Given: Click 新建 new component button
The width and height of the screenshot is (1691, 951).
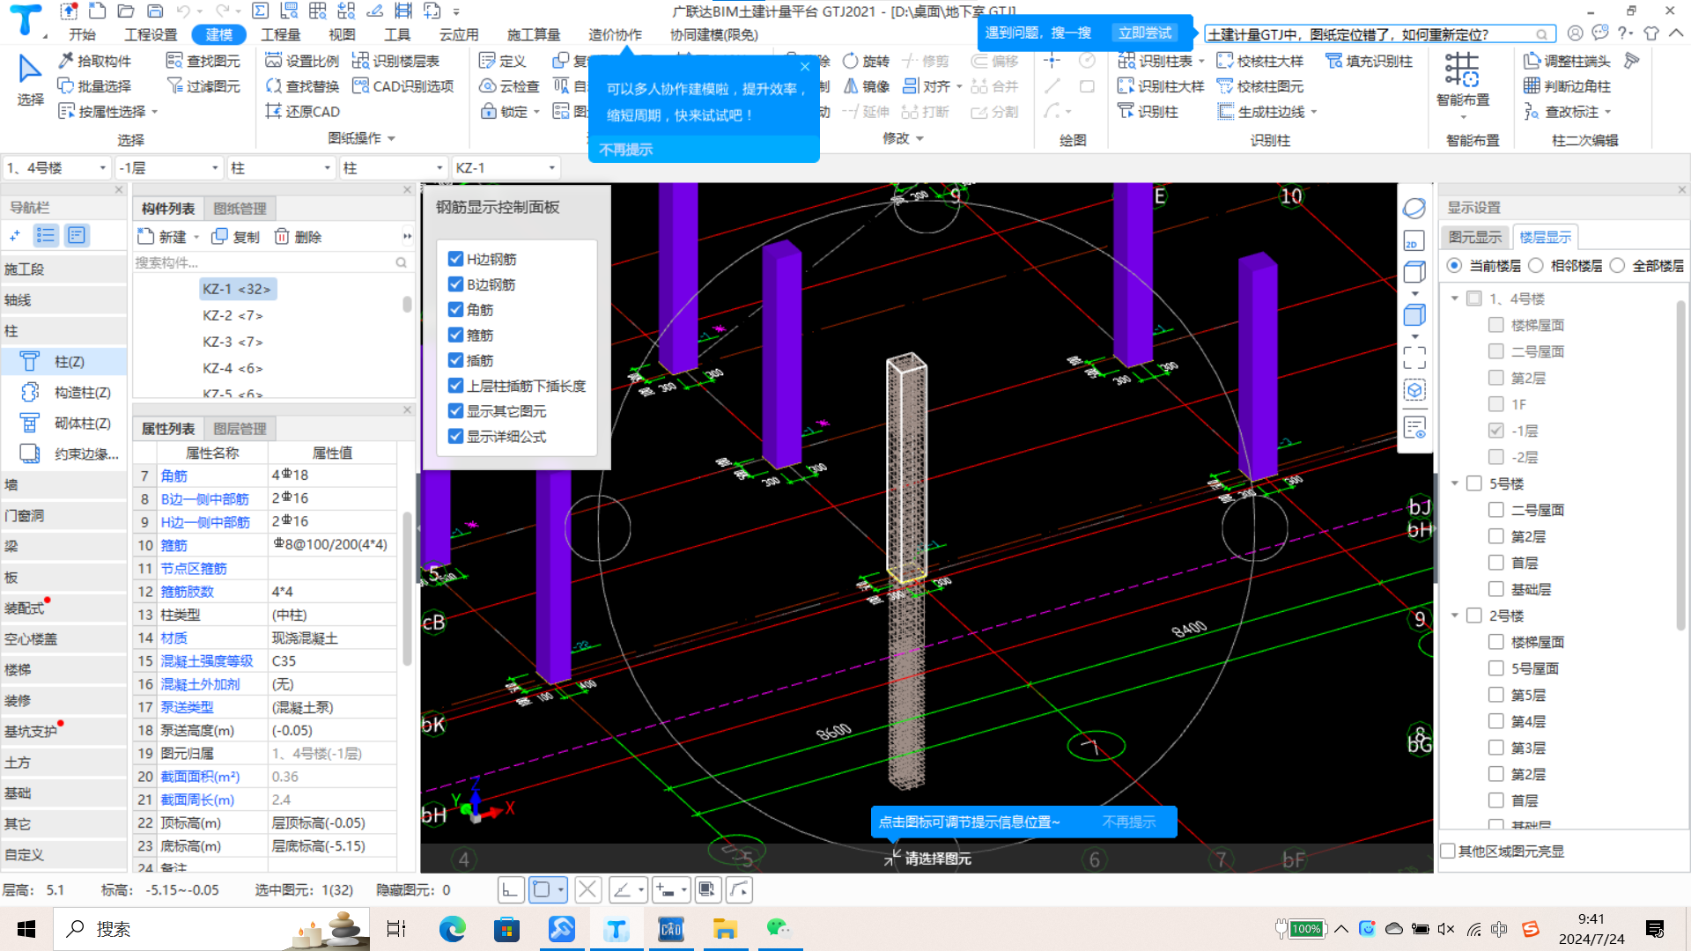Looking at the screenshot, I should point(162,237).
